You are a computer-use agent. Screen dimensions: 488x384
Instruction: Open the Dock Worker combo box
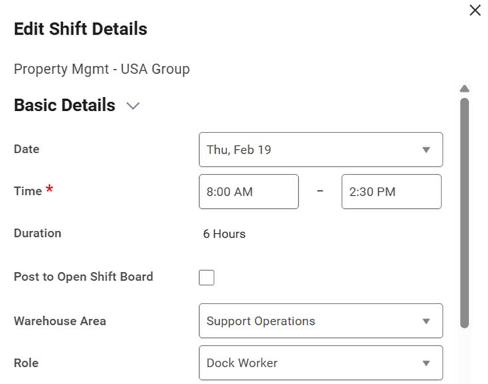click(320, 363)
